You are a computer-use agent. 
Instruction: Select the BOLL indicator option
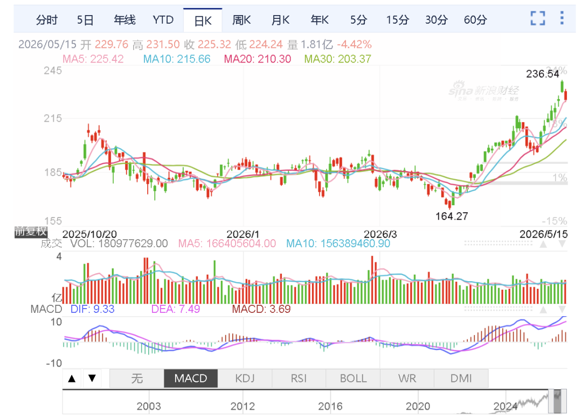pyautogui.click(x=353, y=379)
